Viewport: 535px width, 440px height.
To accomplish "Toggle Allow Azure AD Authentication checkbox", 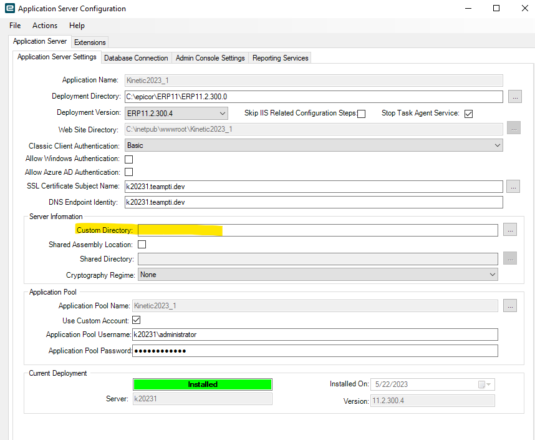I will [x=129, y=172].
